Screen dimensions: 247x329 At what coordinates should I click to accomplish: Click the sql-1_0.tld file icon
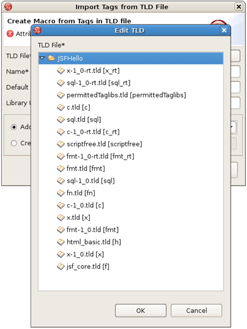pos(61,181)
